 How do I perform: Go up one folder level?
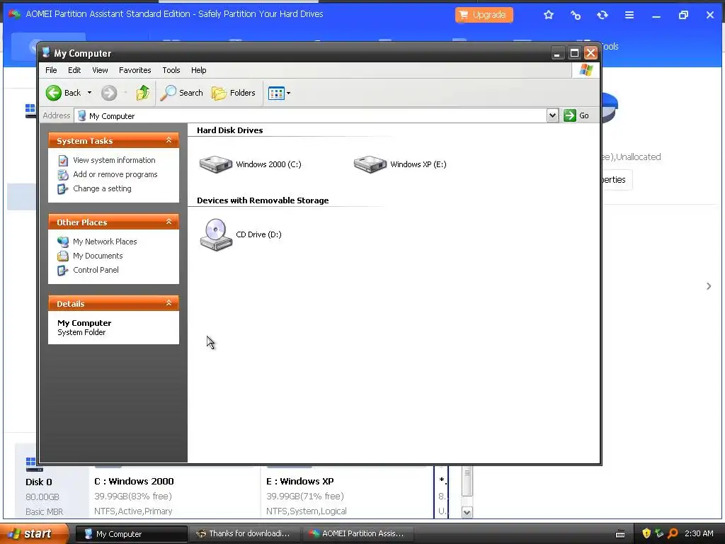point(143,93)
